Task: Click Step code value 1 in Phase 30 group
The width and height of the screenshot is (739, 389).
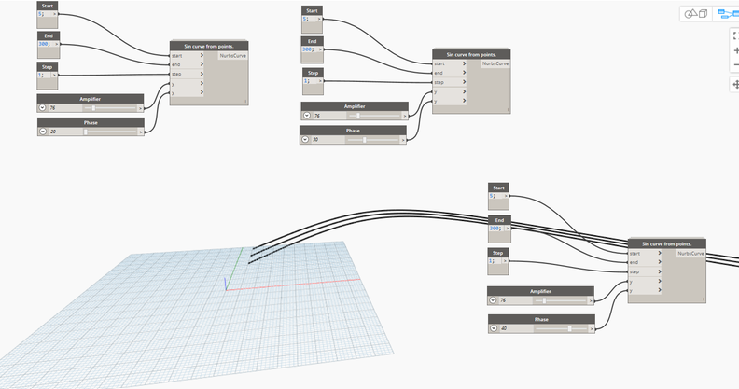Action: [306, 81]
